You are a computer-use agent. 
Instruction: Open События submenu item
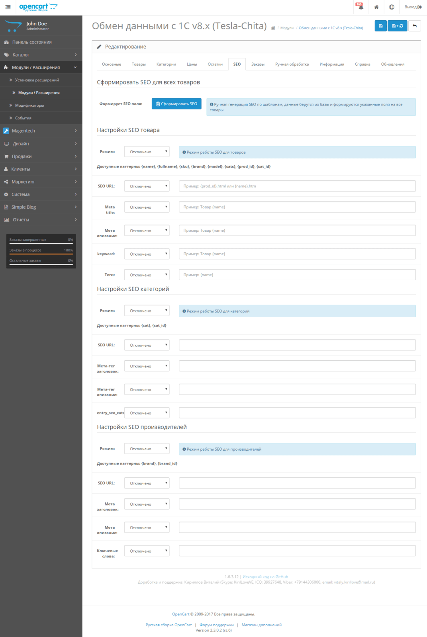point(41,118)
